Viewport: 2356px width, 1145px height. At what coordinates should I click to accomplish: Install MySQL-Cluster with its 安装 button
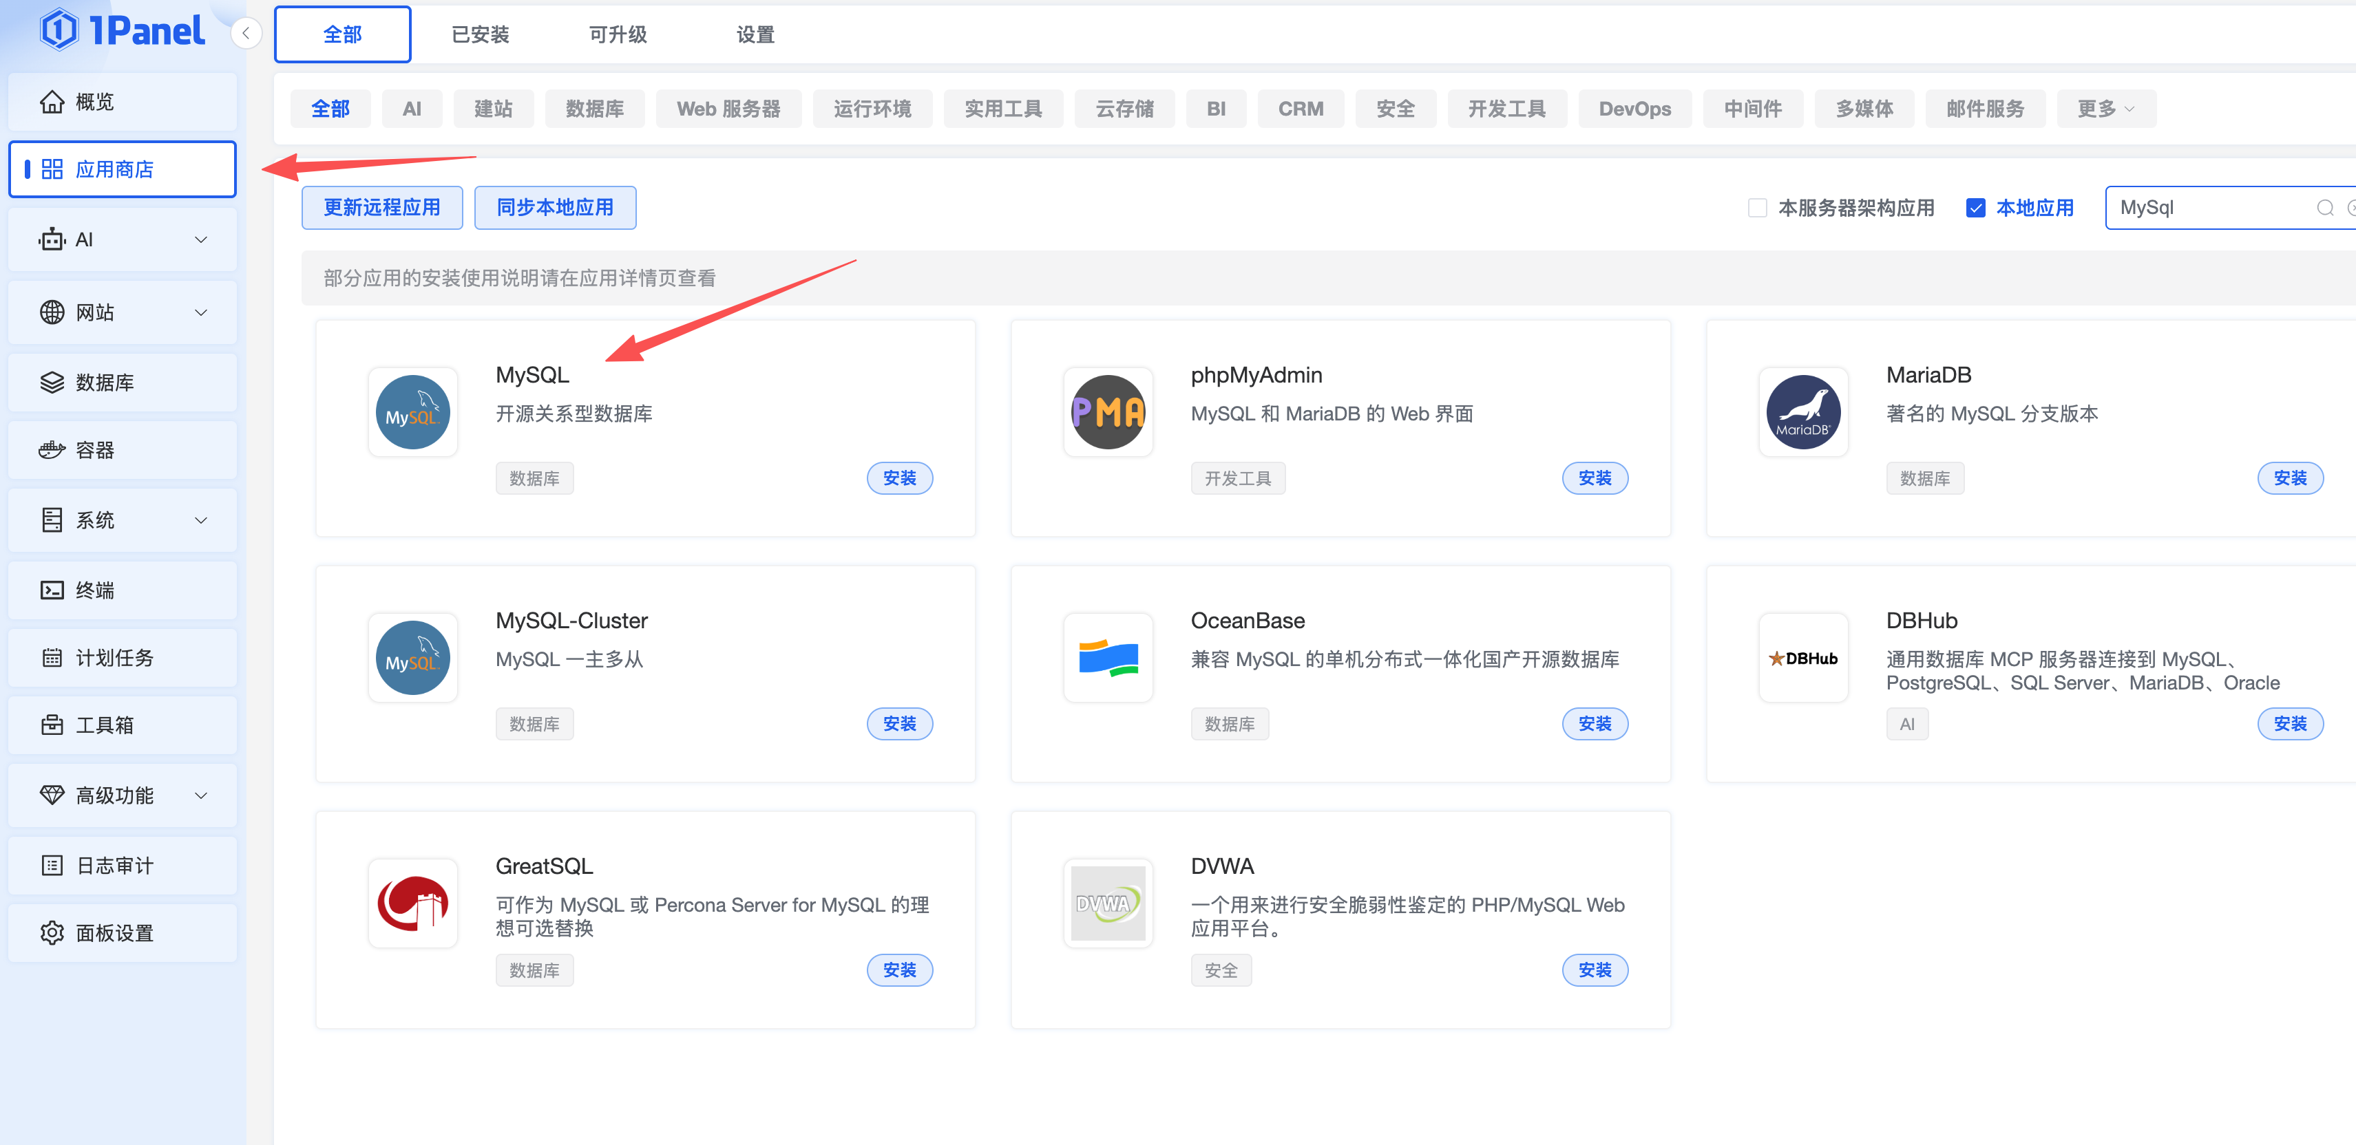click(899, 724)
